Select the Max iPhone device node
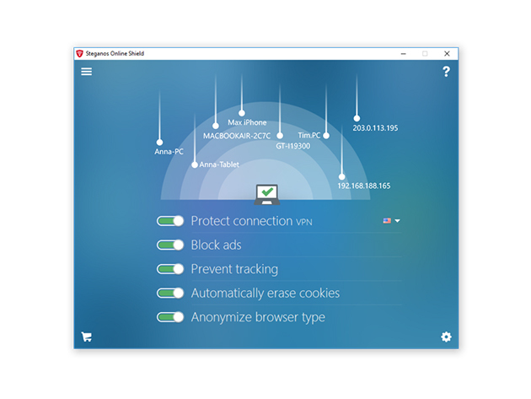 click(241, 113)
